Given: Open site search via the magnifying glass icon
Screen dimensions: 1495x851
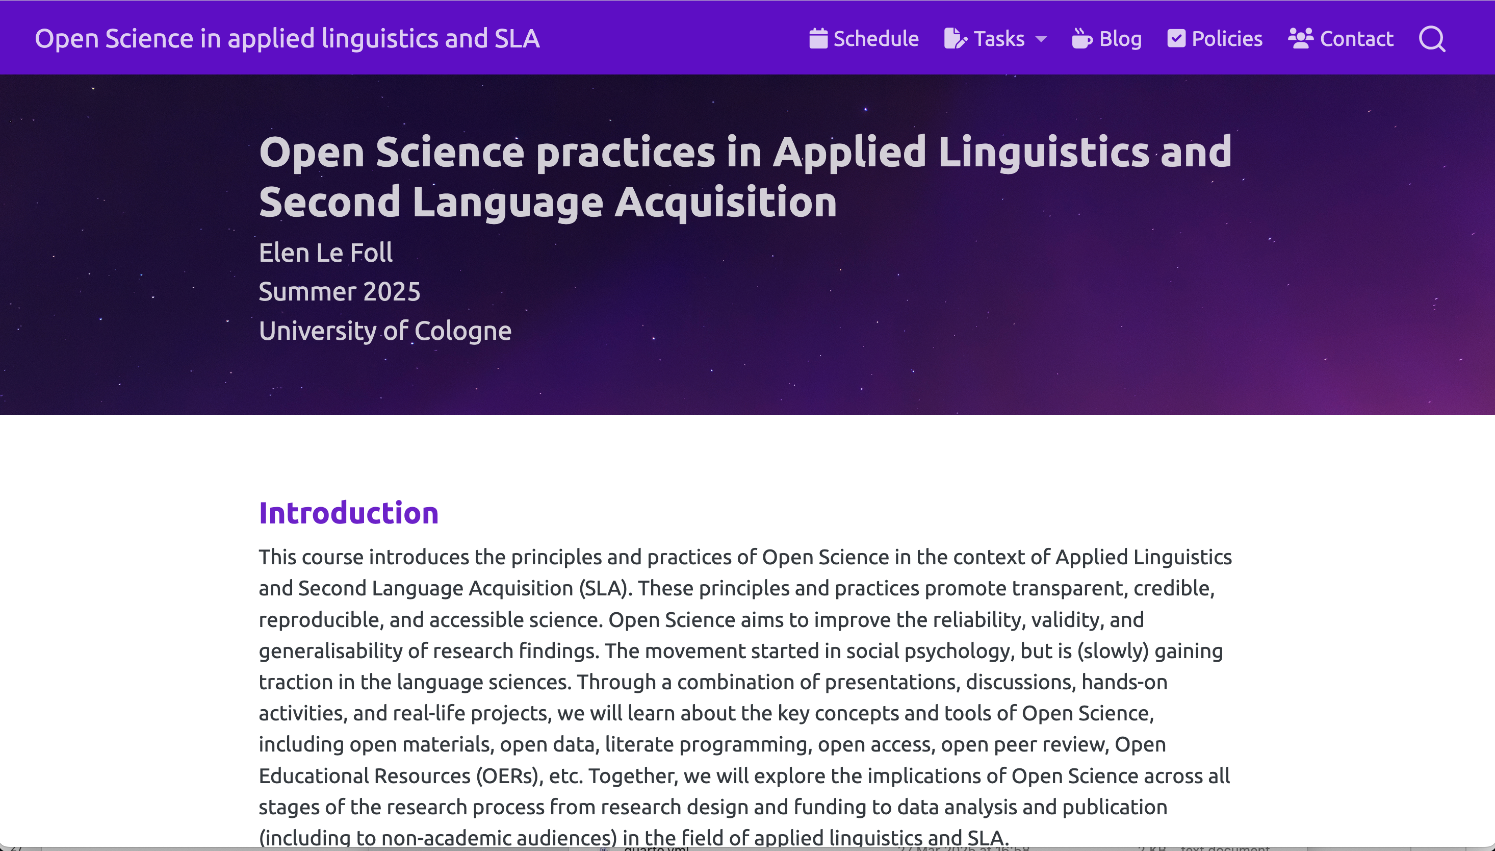Looking at the screenshot, I should 1431,39.
